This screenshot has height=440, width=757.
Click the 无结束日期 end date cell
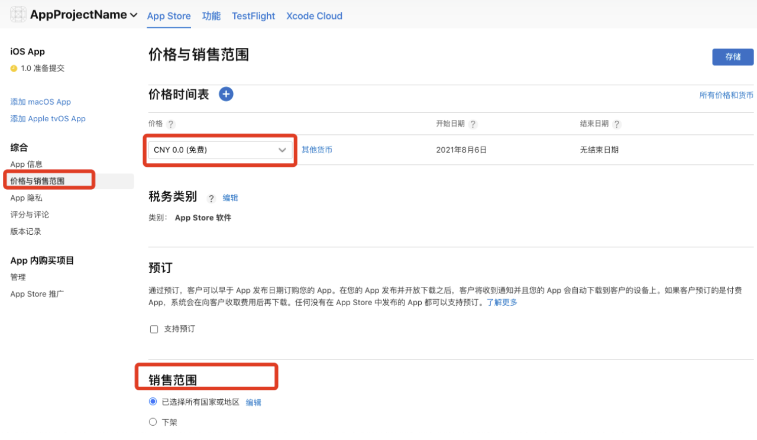pyautogui.click(x=599, y=150)
